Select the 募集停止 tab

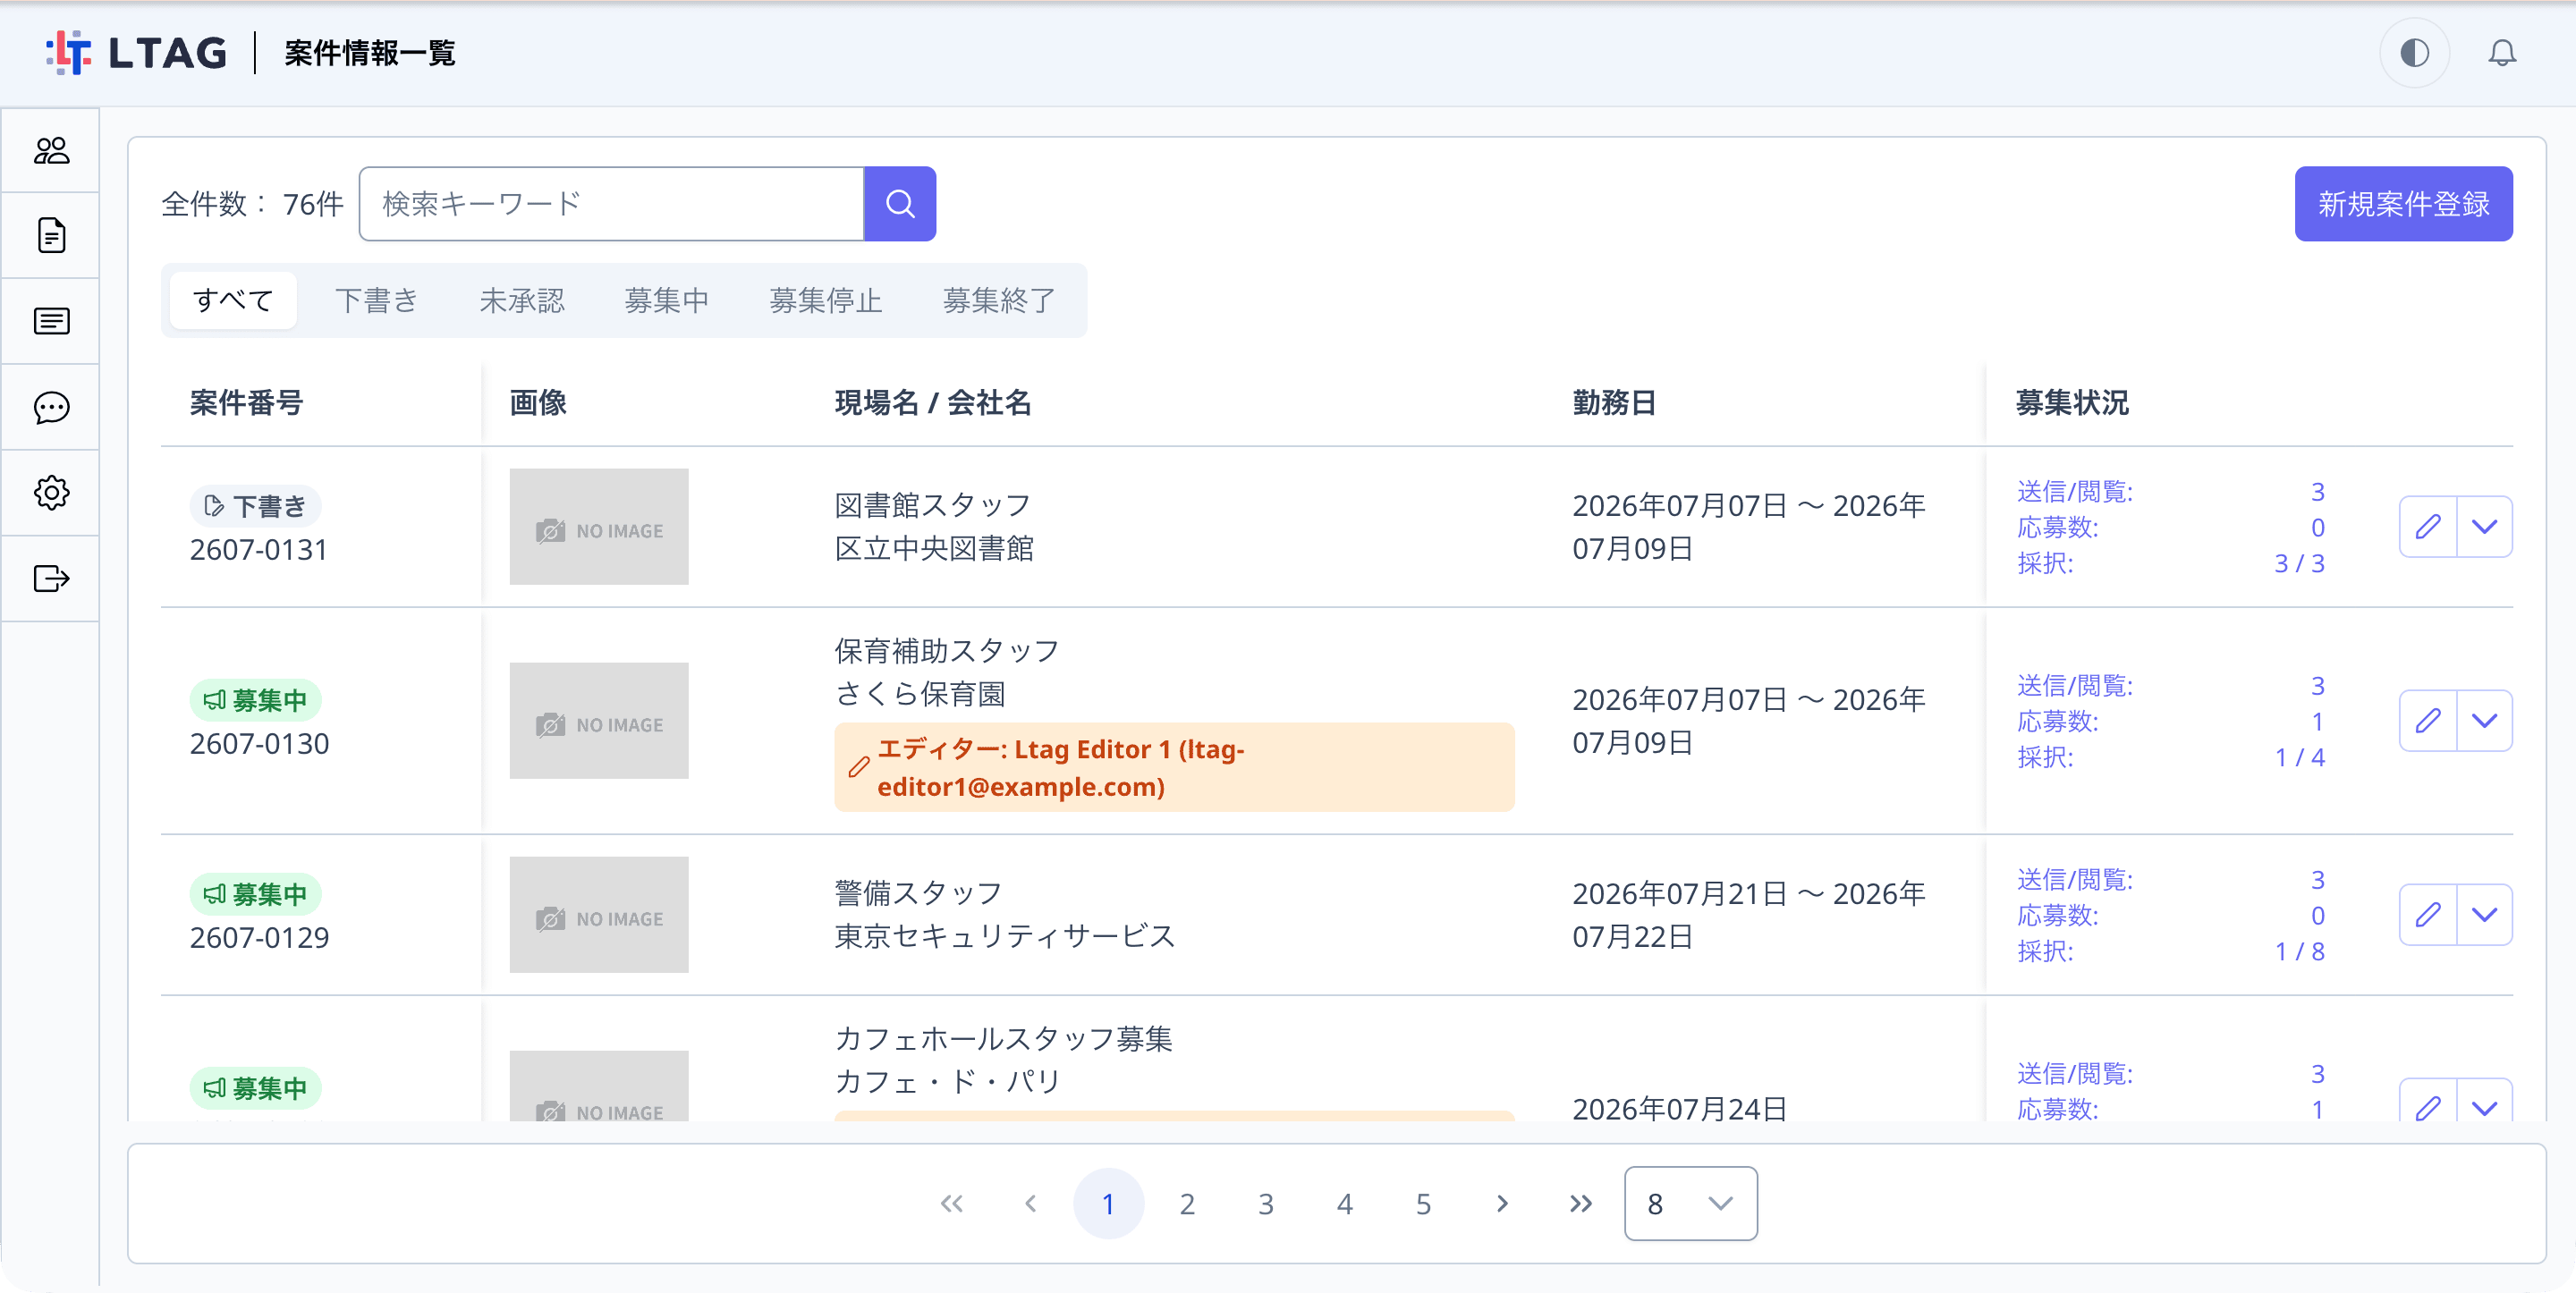pos(825,300)
